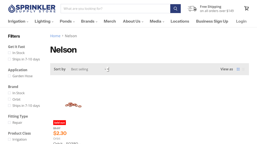Expand the Irrigation menu

18,21
